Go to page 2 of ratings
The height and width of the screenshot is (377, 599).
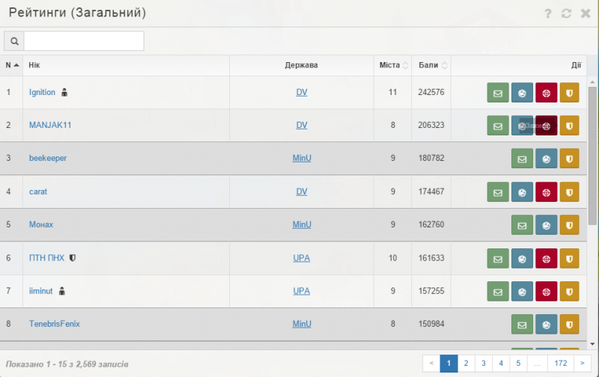point(466,364)
